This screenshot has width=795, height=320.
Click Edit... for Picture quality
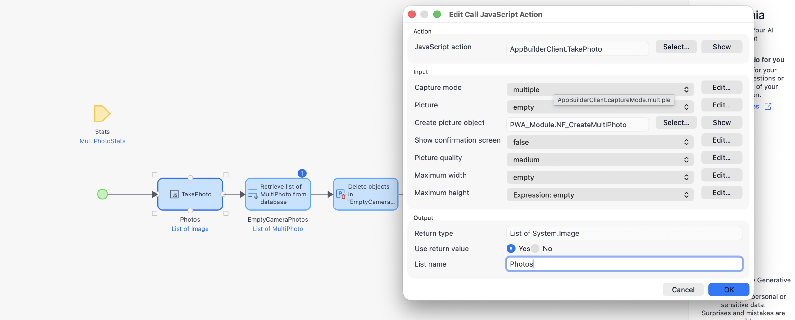722,158
